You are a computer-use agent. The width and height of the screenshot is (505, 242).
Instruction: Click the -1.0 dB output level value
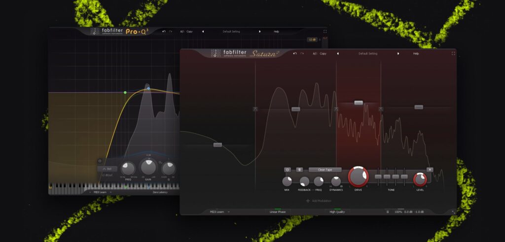[x=419, y=212]
